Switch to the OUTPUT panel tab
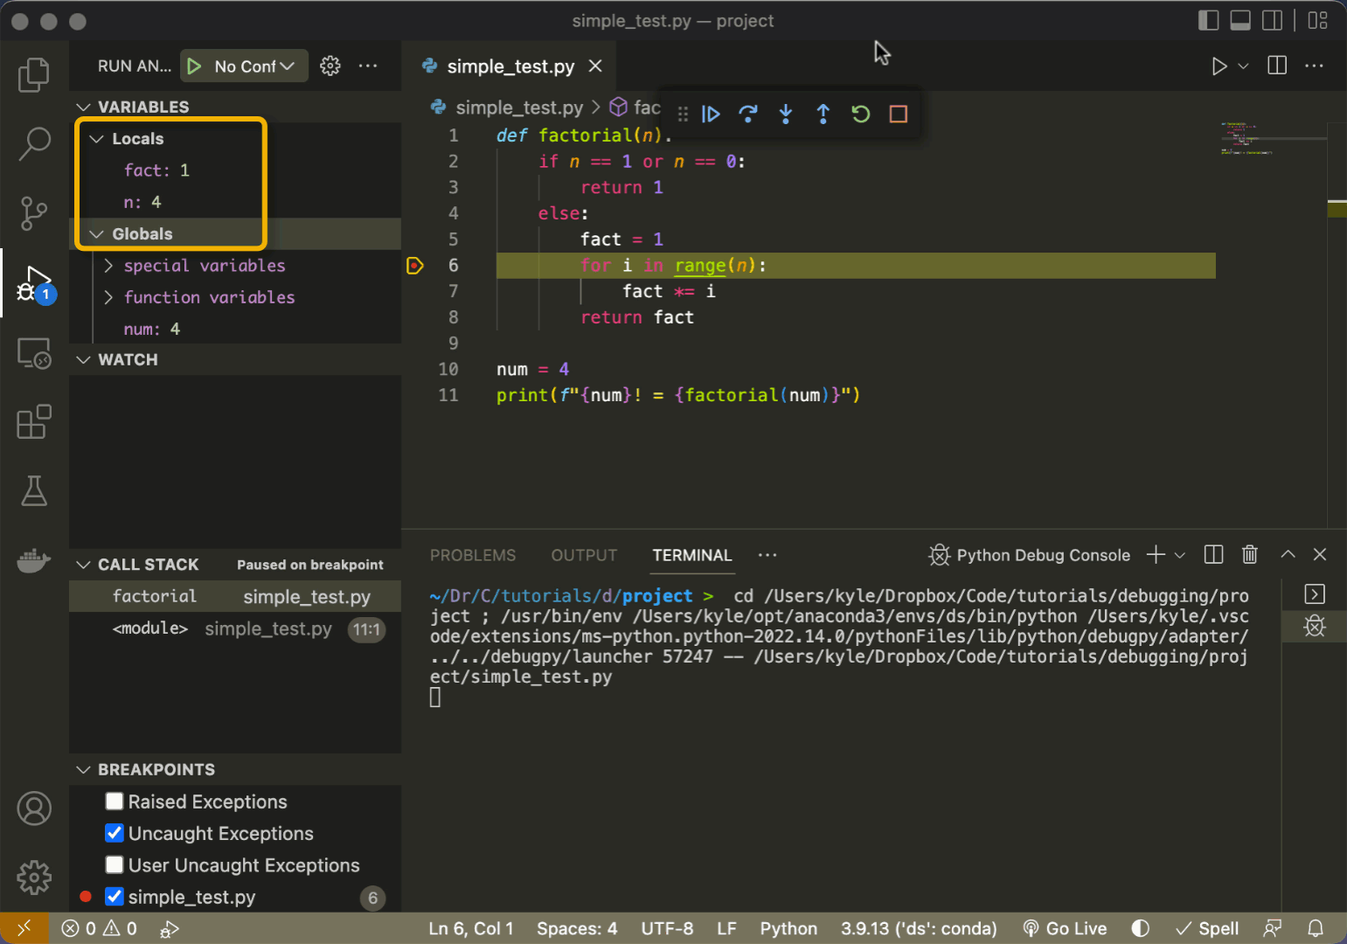 (584, 556)
